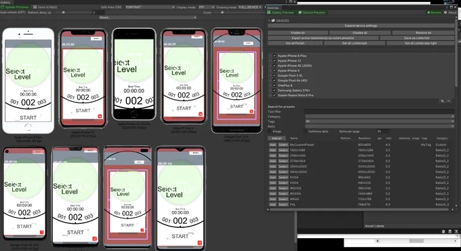Uncheck Google Pixel 3 XL device
Screen dimensions: 461x251
click(275, 75)
